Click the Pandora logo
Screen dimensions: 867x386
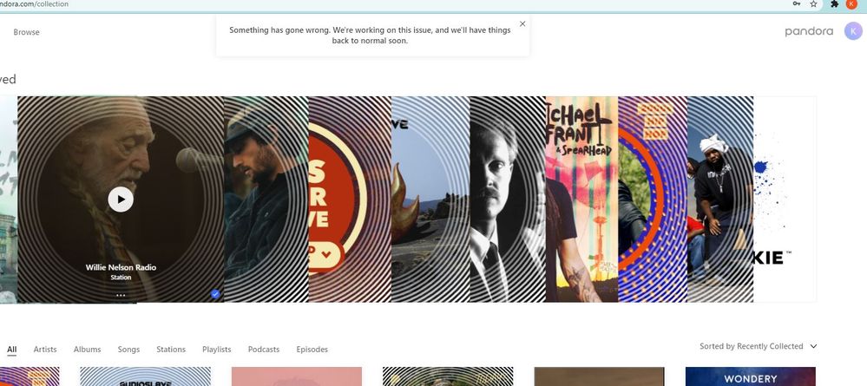809,31
